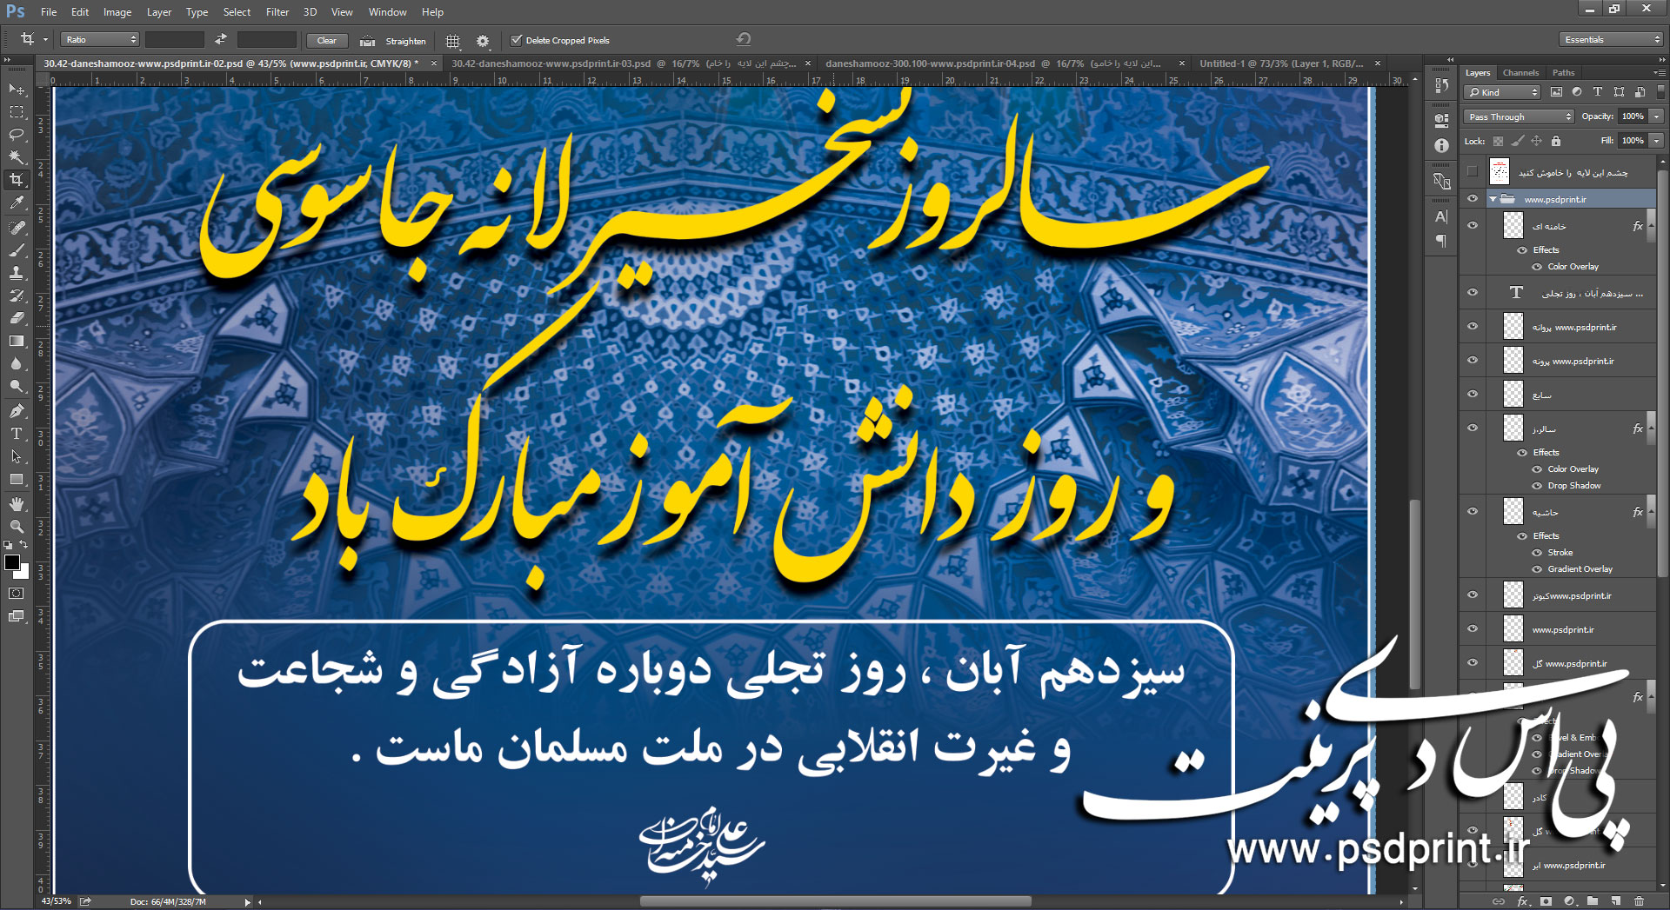Open Pass Through blend mode dropdown
The height and width of the screenshot is (910, 1670).
coord(1520,116)
